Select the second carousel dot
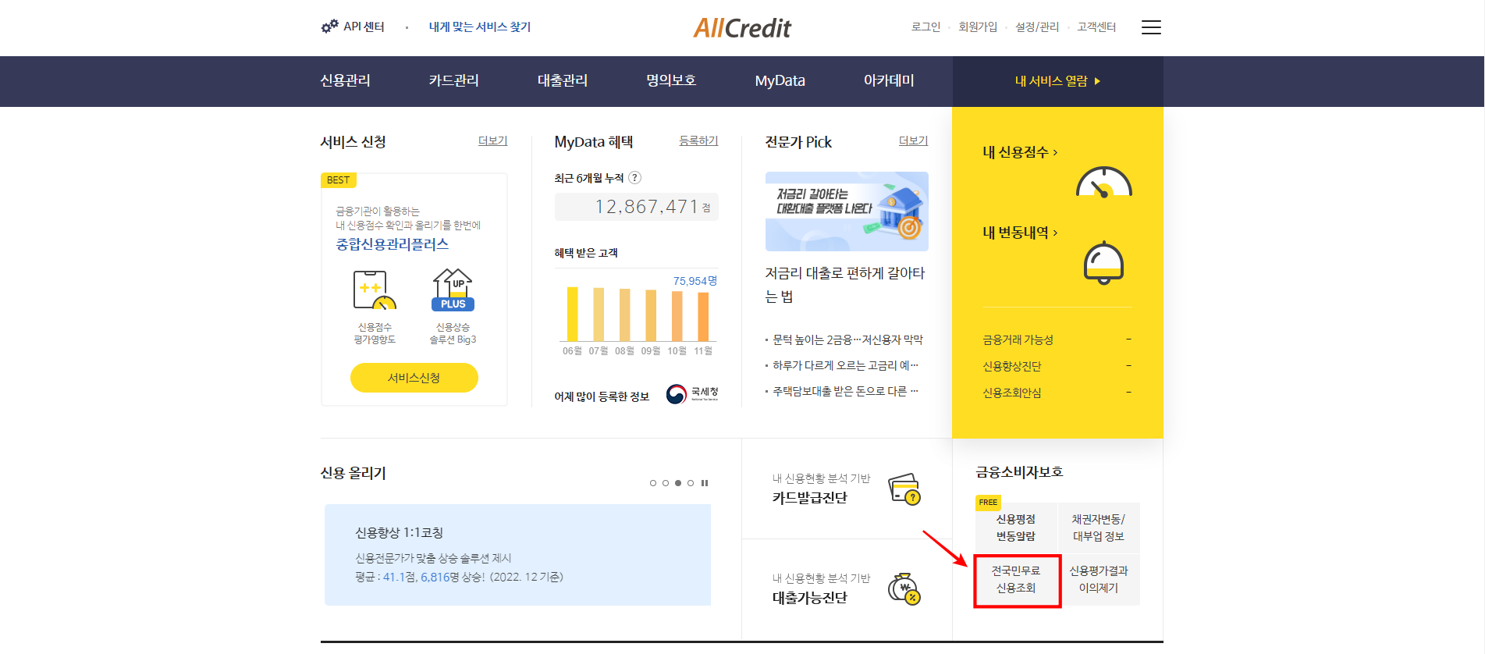1485x654 pixels. (666, 483)
